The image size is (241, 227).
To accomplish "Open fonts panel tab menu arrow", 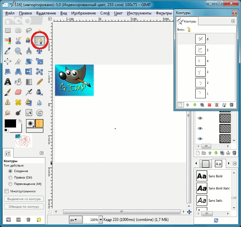I will [x=235, y=164].
